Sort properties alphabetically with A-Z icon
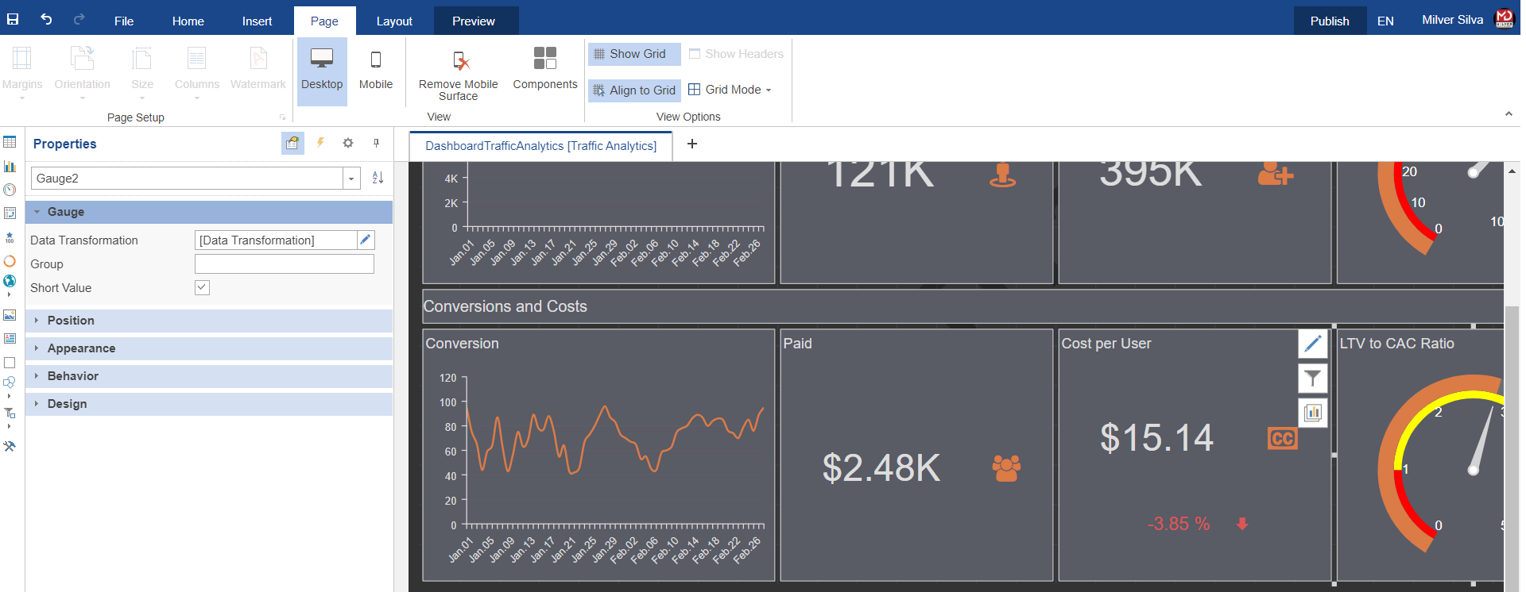Viewport: 1526px width, 592px height. tap(378, 178)
